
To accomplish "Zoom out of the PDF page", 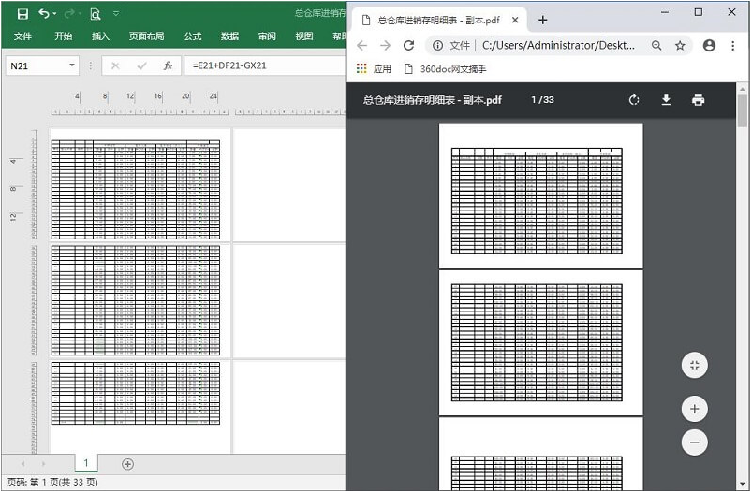I will click(x=694, y=442).
